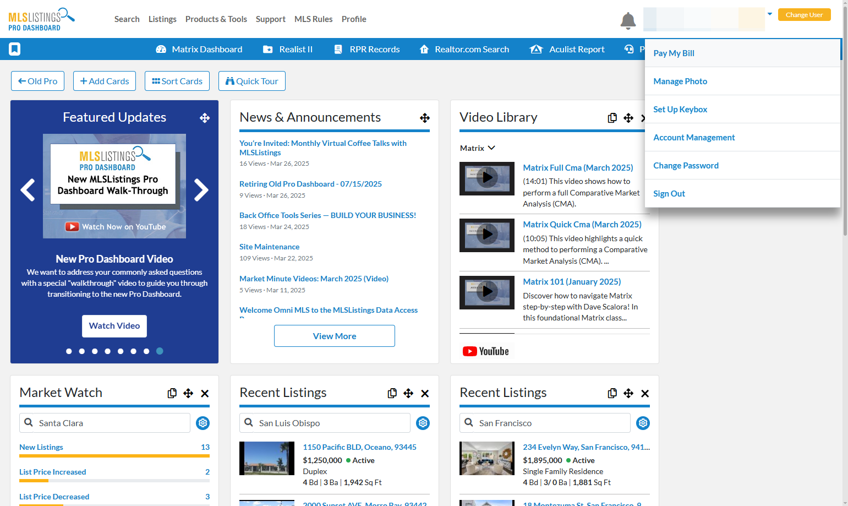Open settings gear for San Luis Obispo listings
This screenshot has height=506, width=848.
(x=423, y=423)
